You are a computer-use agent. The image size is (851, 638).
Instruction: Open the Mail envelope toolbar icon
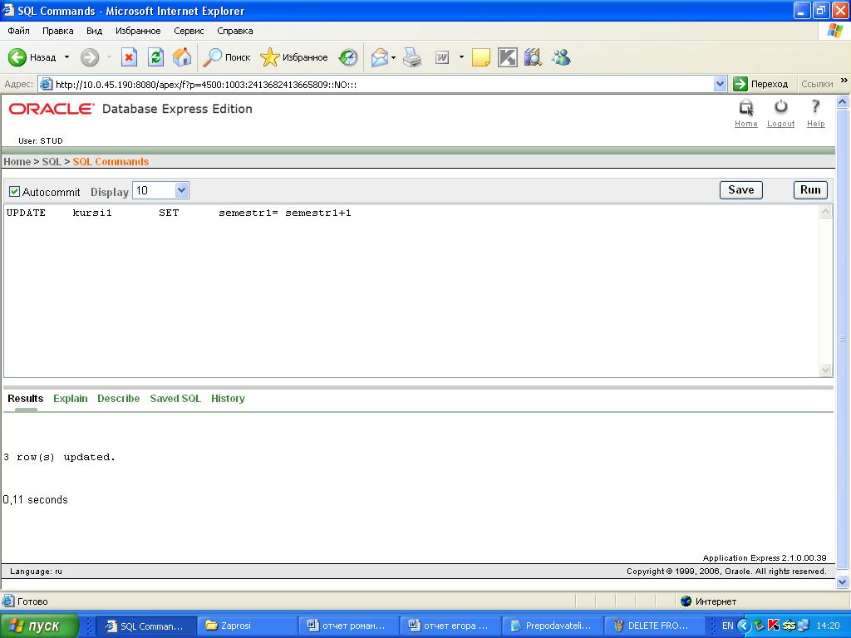pos(379,57)
